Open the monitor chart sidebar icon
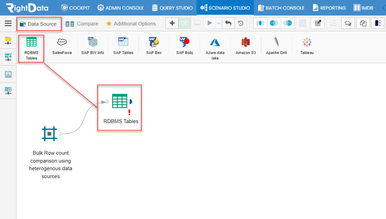Image resolution: width=386 pixels, height=219 pixels. (8, 74)
